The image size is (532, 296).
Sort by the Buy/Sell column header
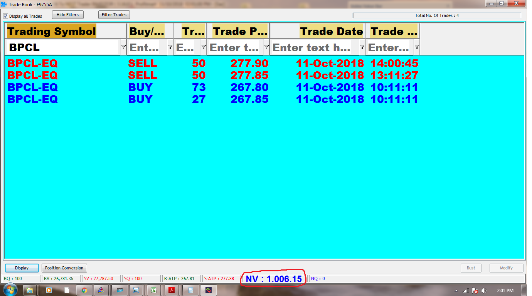[x=150, y=31]
